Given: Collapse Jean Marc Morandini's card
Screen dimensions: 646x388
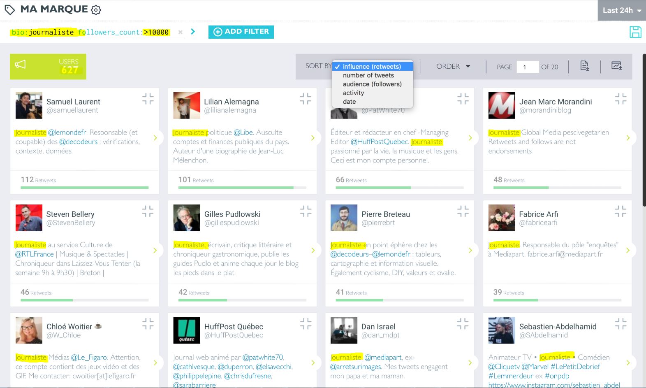Looking at the screenshot, I should tap(621, 99).
